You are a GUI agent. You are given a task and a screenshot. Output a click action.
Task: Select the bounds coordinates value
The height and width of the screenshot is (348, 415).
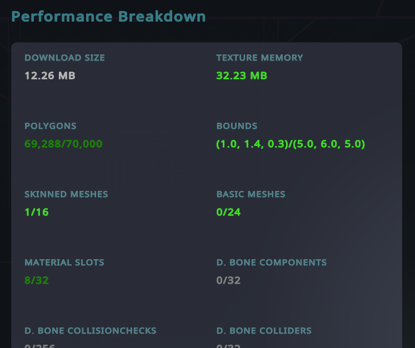click(291, 144)
